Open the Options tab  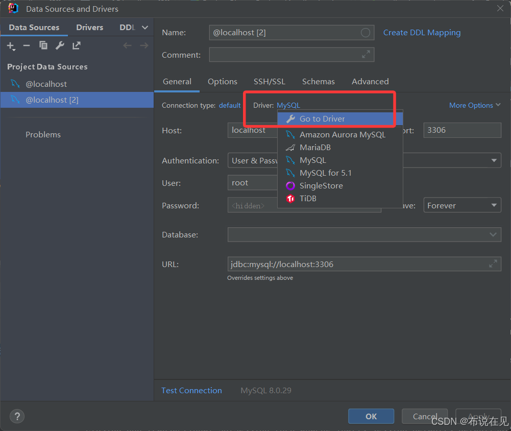click(223, 82)
